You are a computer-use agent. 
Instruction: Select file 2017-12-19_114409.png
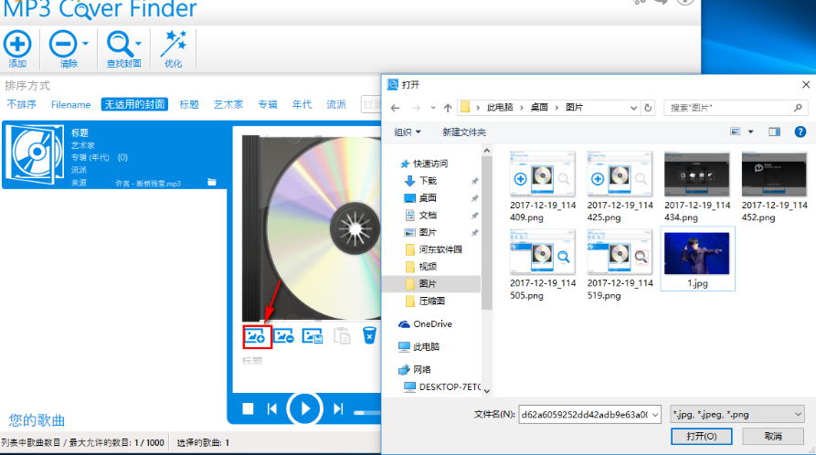click(x=543, y=187)
